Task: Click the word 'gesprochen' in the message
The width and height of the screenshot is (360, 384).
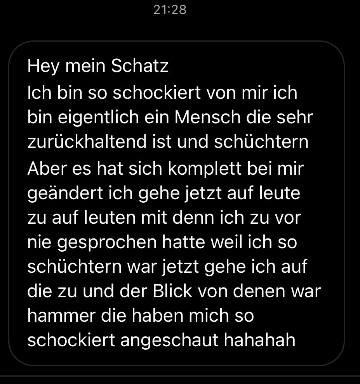Action: (x=107, y=243)
